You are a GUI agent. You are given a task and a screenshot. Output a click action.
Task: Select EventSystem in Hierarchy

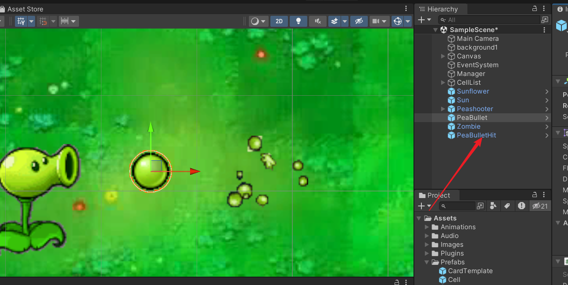click(478, 65)
